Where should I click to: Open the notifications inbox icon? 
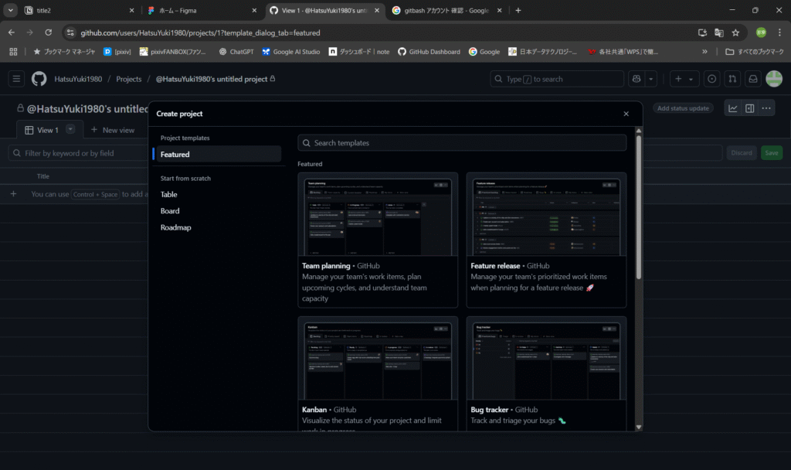pos(753,80)
